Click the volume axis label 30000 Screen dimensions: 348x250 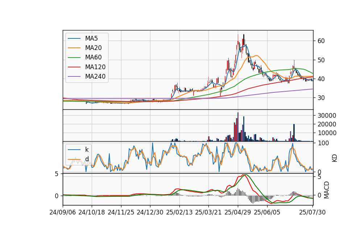(327, 116)
